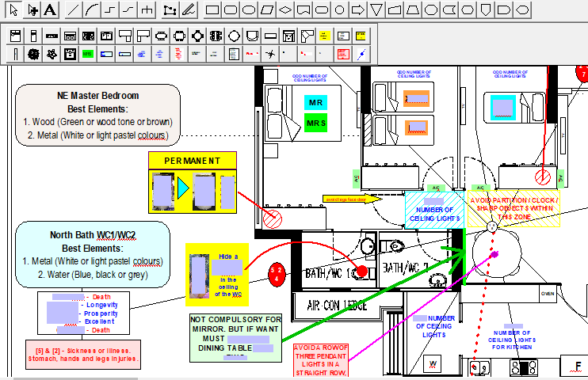Select the right arrow shape tool

pyautogui.click(x=357, y=10)
